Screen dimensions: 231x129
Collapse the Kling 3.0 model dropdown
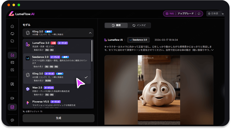click(x=90, y=33)
